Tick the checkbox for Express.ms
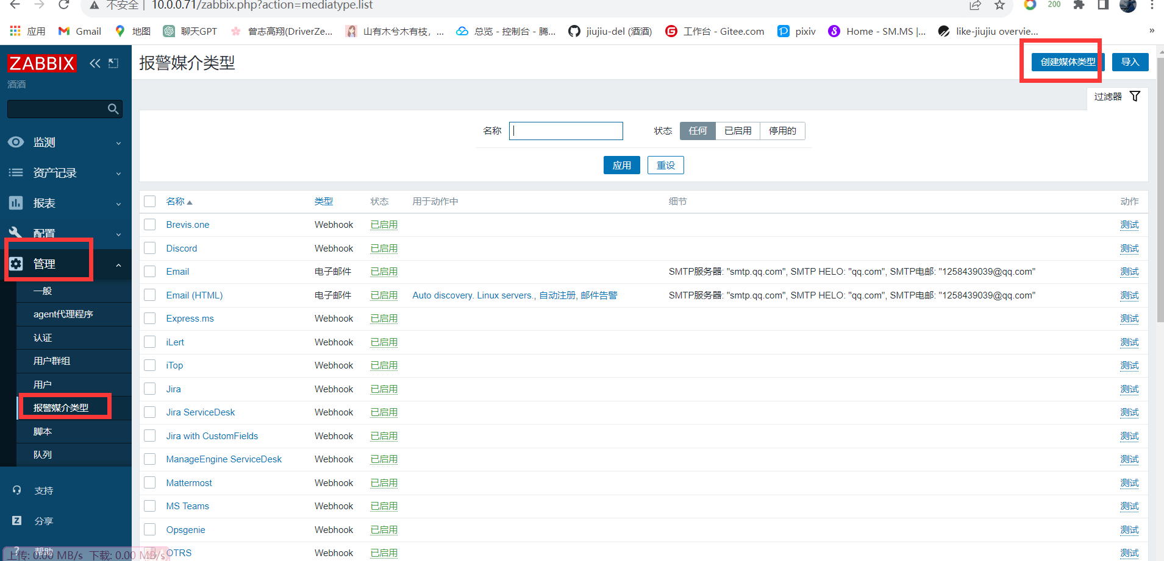The width and height of the screenshot is (1164, 561). pos(150,318)
